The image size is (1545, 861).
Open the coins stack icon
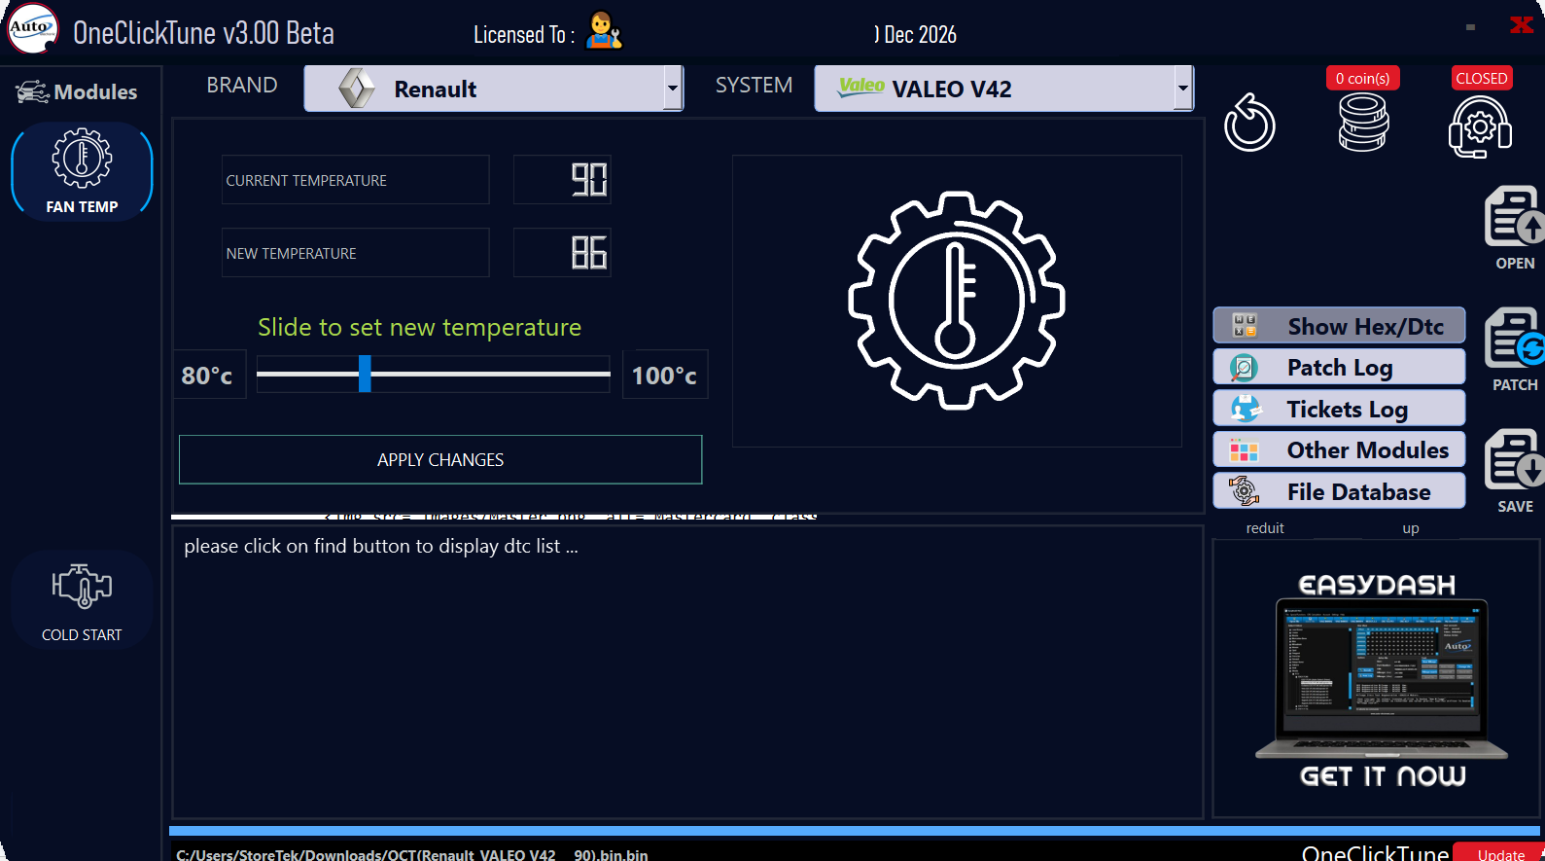click(1363, 123)
